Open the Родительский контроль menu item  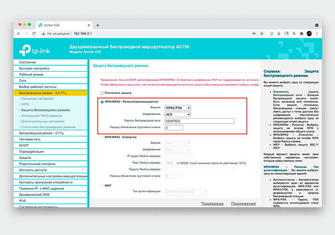pyautogui.click(x=51, y=164)
